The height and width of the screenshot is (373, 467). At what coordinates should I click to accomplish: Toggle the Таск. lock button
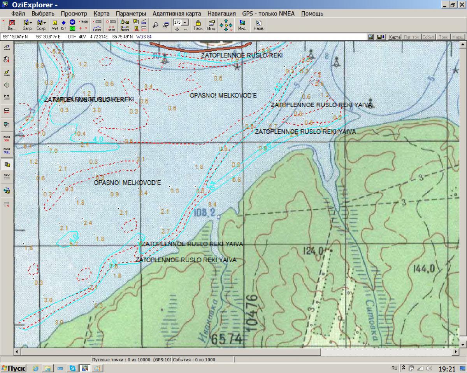pyautogui.click(x=198, y=25)
